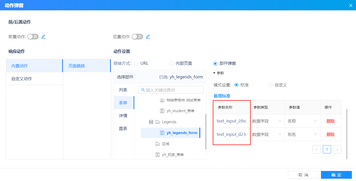Select the 内部页面 radio option

click(x=171, y=63)
